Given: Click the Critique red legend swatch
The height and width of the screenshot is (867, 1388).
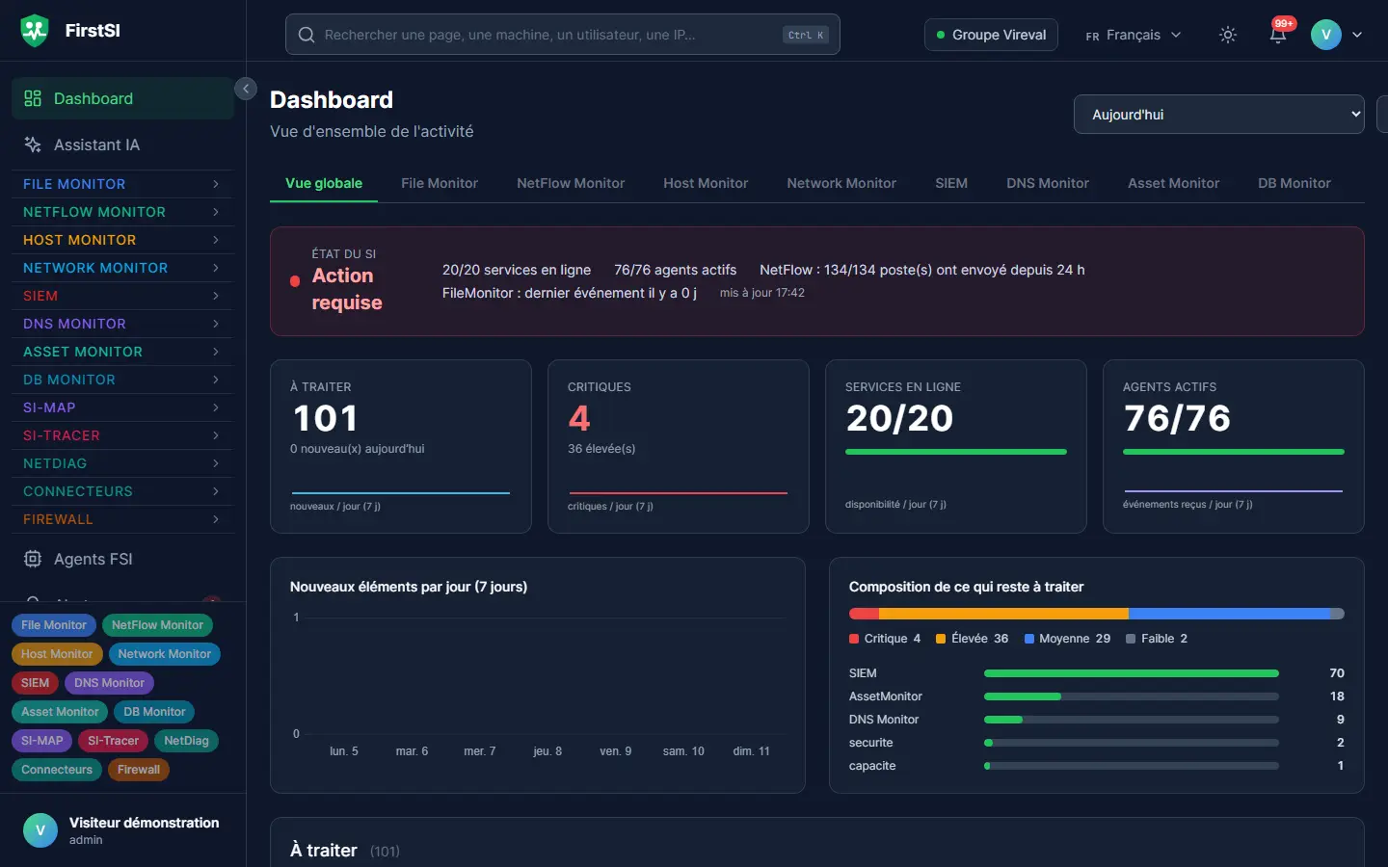Looking at the screenshot, I should 854,639.
